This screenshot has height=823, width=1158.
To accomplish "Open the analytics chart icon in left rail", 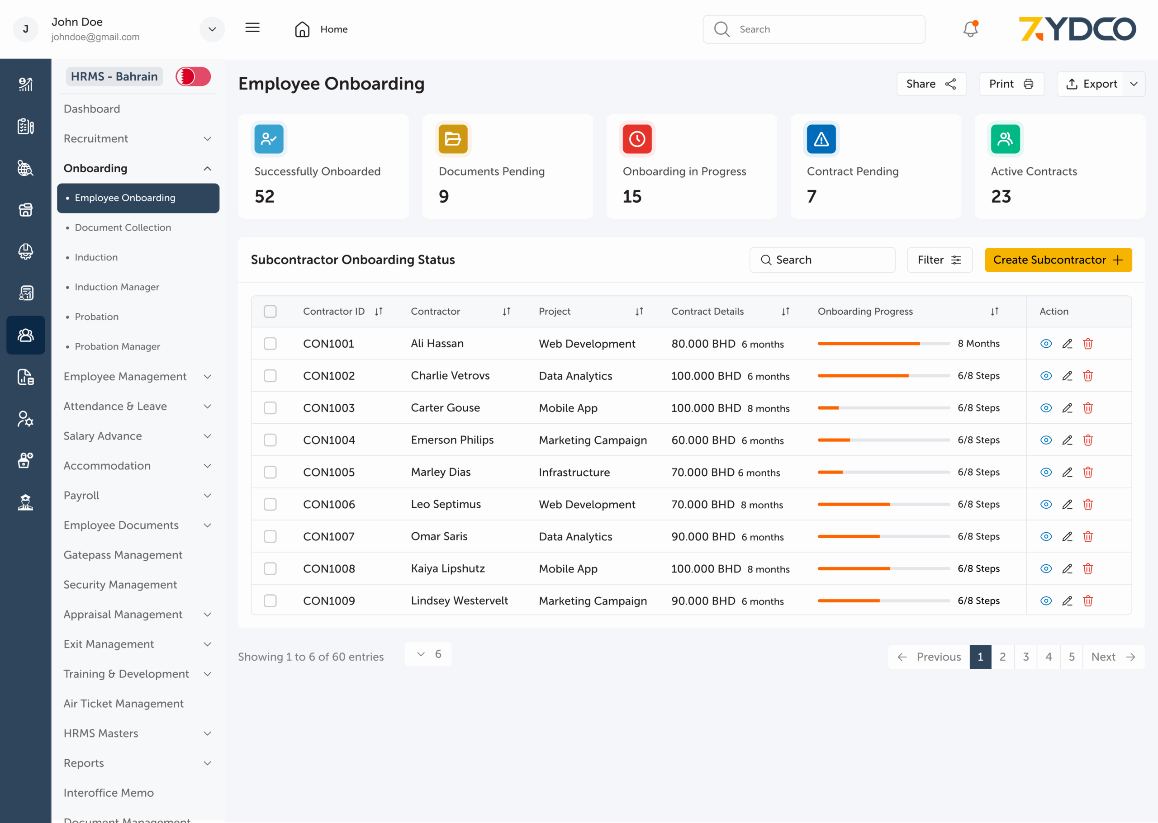I will click(25, 84).
